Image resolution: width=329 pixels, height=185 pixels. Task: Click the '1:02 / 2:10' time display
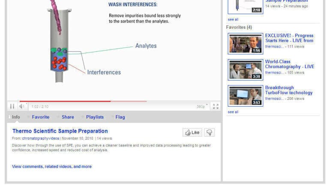coord(40,107)
